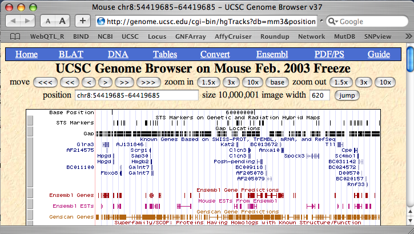
Task: Click the smaller text size button
Action: point(49,21)
